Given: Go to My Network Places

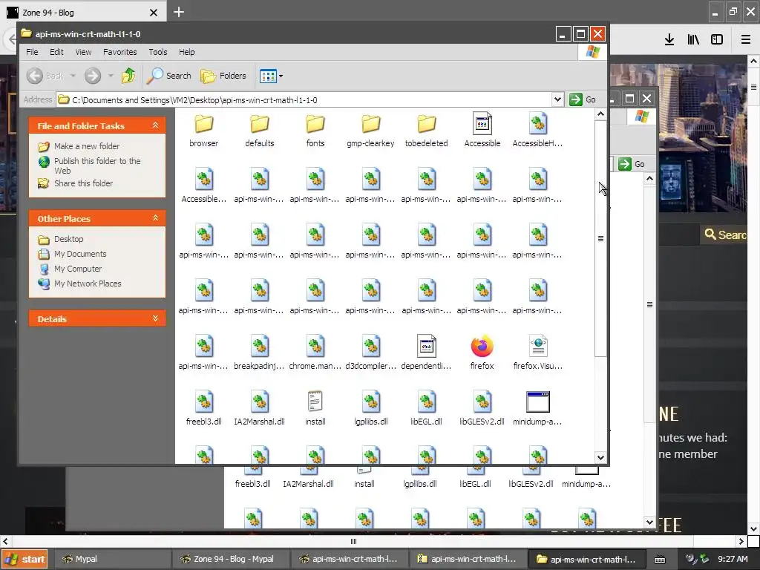Looking at the screenshot, I should pyautogui.click(x=88, y=284).
